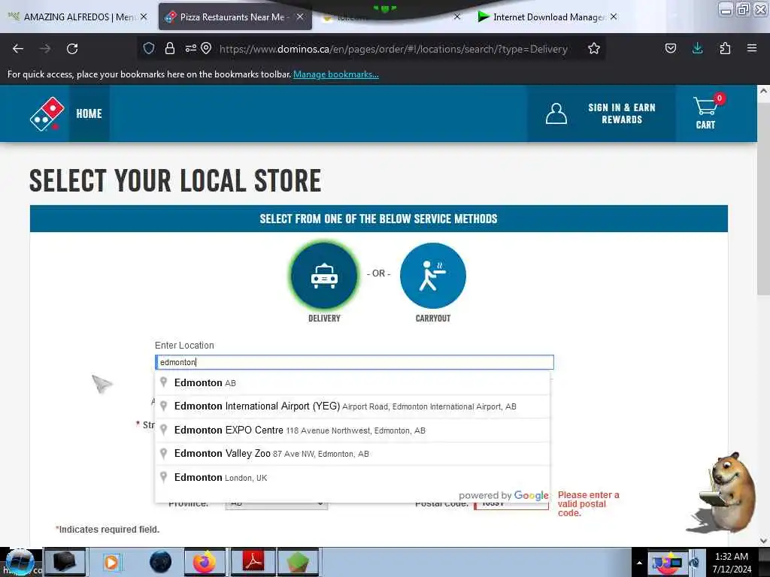Reload the current page
The width and height of the screenshot is (770, 577).
tap(72, 49)
